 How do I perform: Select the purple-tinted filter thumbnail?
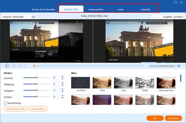coord(102,100)
